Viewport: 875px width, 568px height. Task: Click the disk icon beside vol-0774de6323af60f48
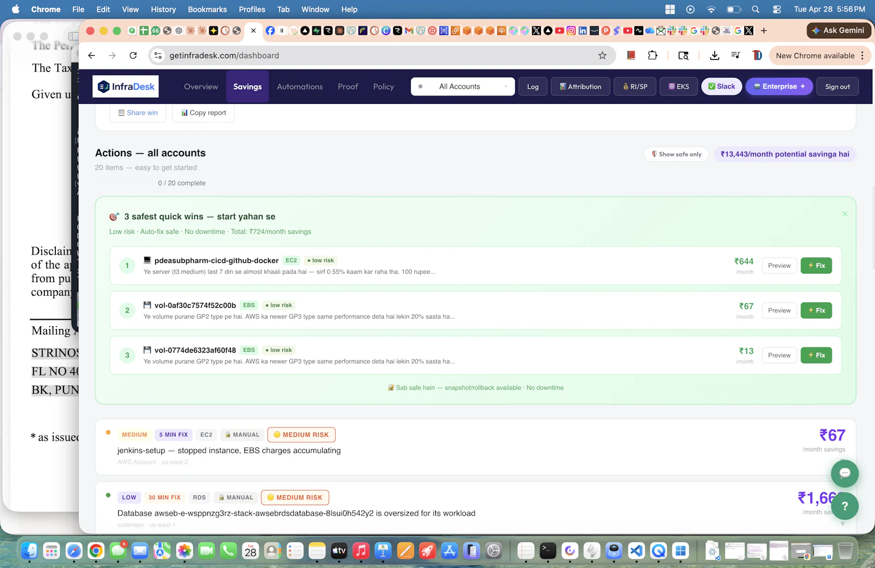point(147,350)
